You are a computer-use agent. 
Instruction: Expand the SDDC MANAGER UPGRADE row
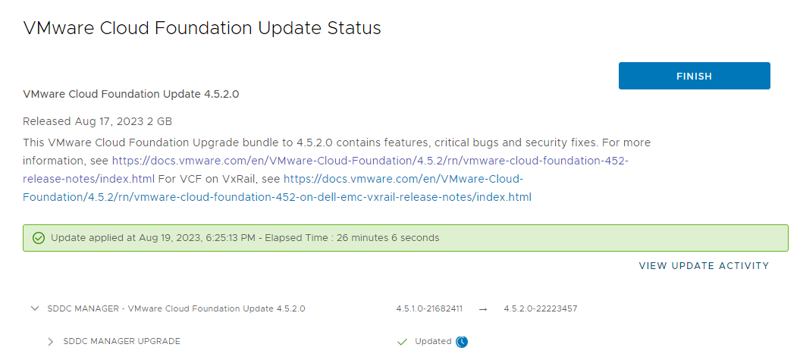51,342
